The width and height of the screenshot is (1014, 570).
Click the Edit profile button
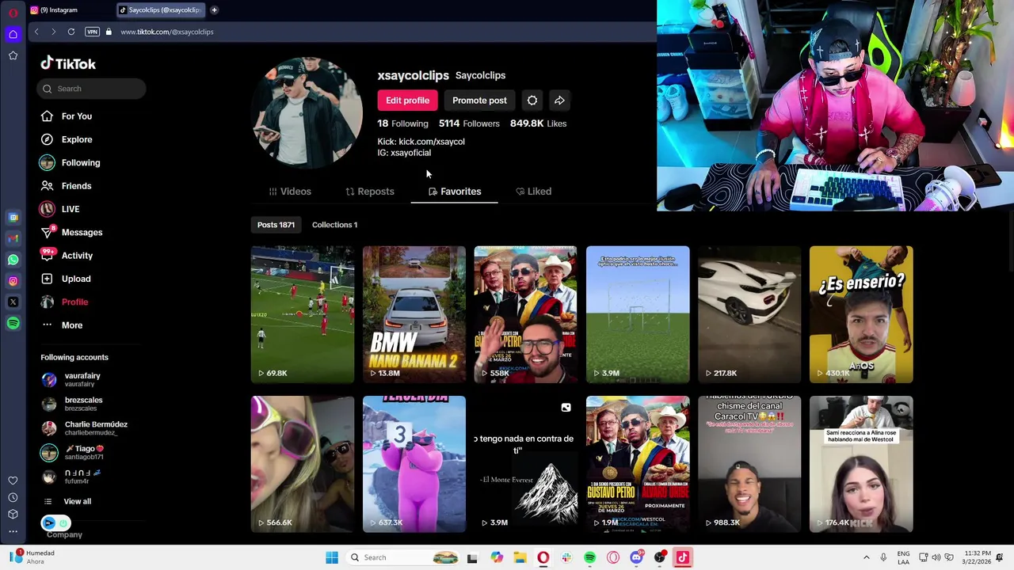pyautogui.click(x=407, y=101)
